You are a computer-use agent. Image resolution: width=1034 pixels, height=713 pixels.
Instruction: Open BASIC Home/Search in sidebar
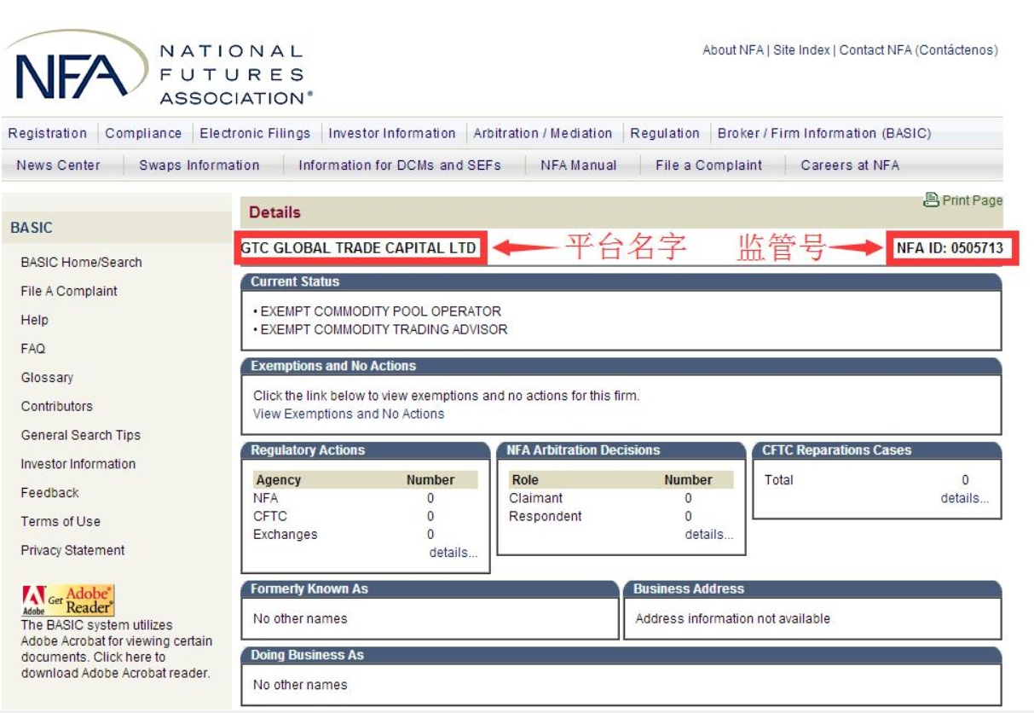(82, 263)
